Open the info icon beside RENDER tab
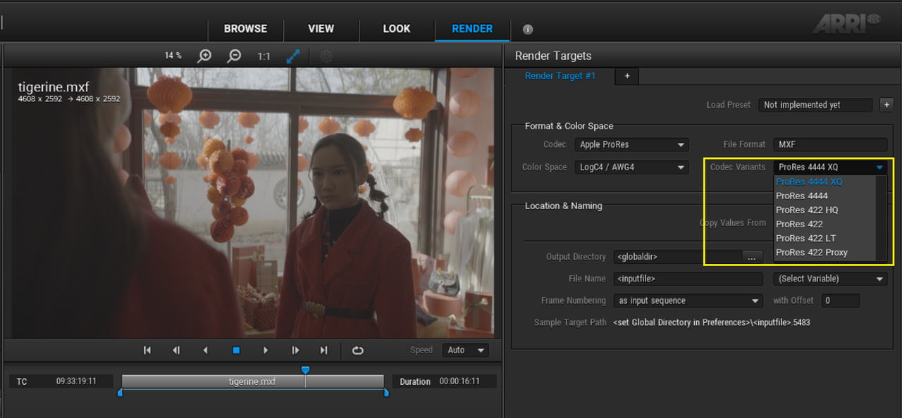The image size is (902, 418). (x=528, y=30)
